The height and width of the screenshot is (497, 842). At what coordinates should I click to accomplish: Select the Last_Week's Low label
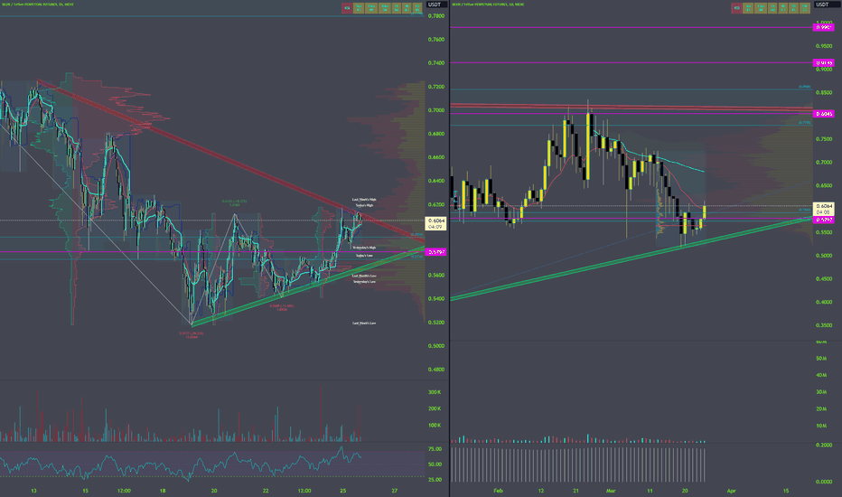364,324
